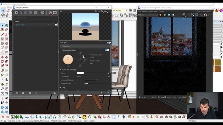Collapse the Asset Editor left panel arrow
The image size is (223, 125).
(58, 52)
